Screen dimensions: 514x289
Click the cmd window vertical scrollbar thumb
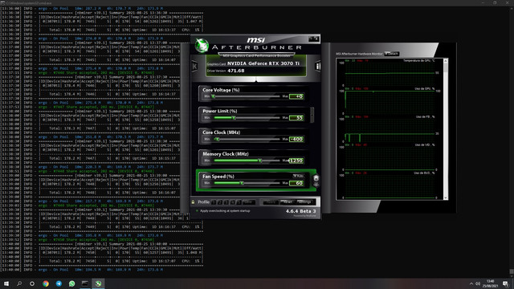512,271
